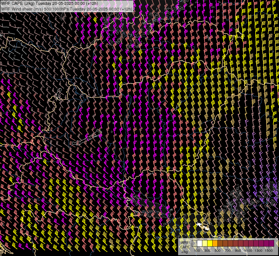Click the legend swatch between 1300 and 1400
The image size is (279, 256).
tap(261, 243)
